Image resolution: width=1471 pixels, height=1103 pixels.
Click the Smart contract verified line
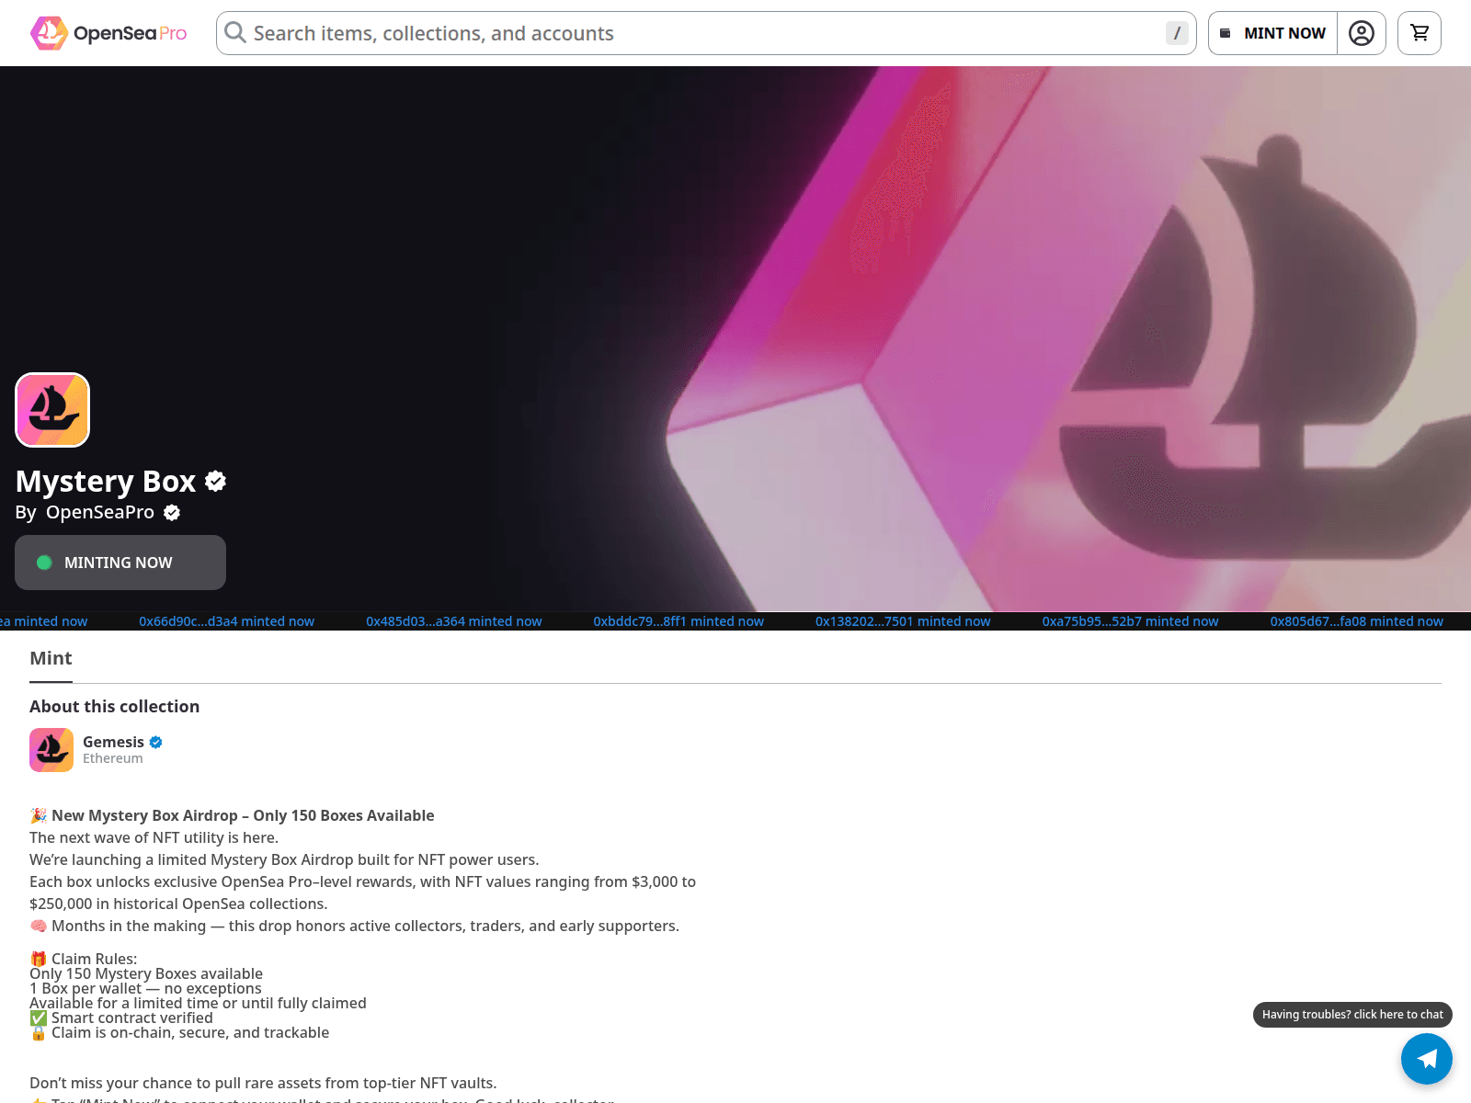[x=132, y=1018]
